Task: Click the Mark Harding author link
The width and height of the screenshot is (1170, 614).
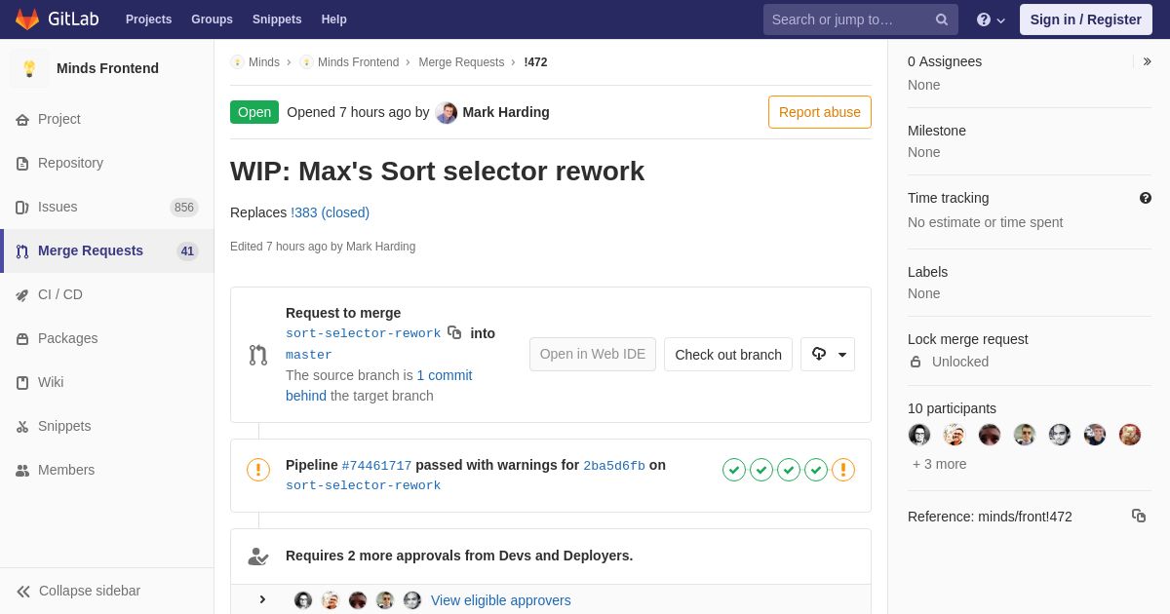Action: (506, 112)
